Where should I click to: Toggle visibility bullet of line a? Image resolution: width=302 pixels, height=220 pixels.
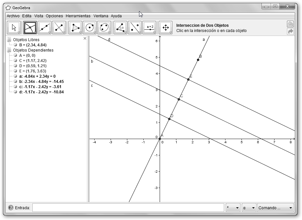click(x=15, y=76)
